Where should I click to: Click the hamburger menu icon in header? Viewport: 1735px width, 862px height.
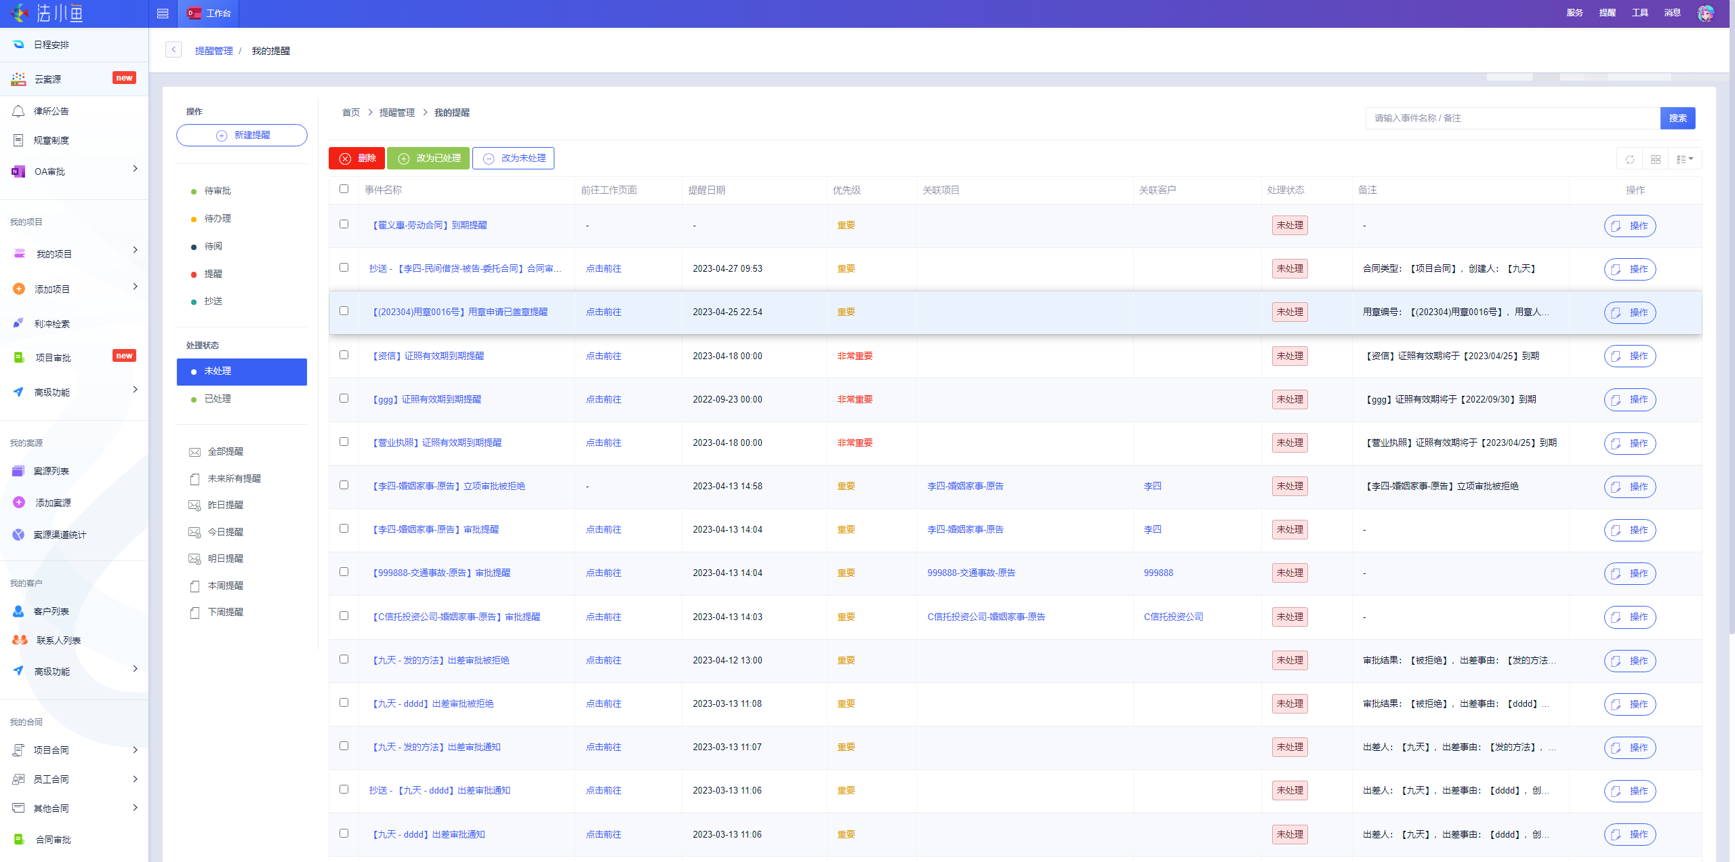click(x=163, y=14)
